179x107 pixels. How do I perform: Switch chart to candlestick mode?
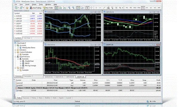(61, 8)
